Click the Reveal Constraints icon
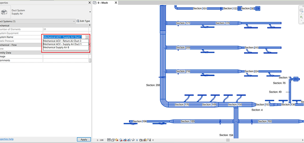Image resolution: width=304 pixels, height=143 pixels. click(149, 140)
